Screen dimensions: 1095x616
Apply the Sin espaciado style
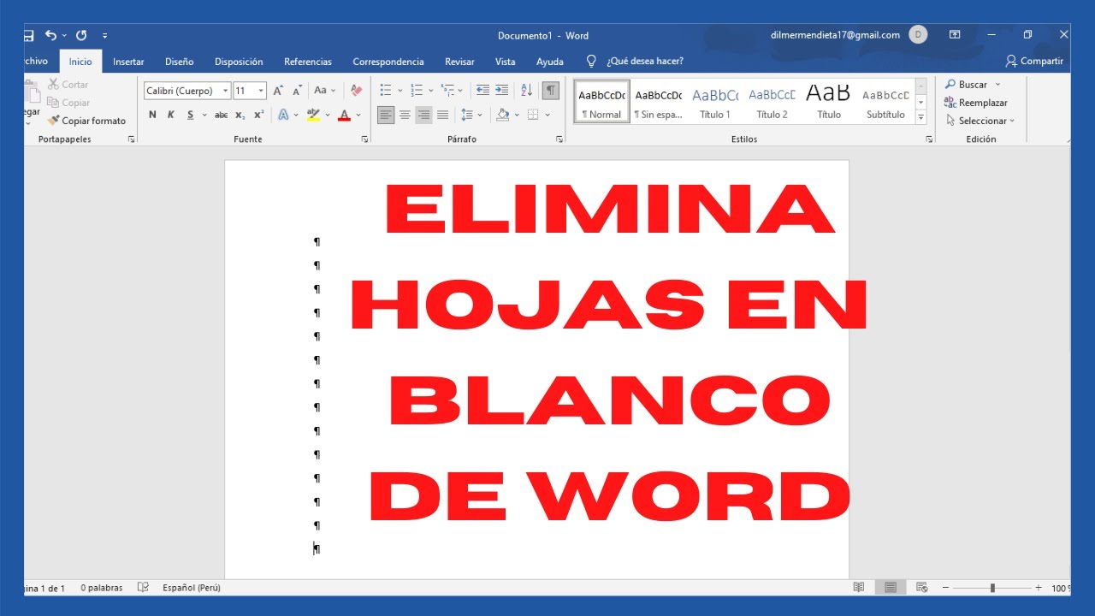pos(658,102)
